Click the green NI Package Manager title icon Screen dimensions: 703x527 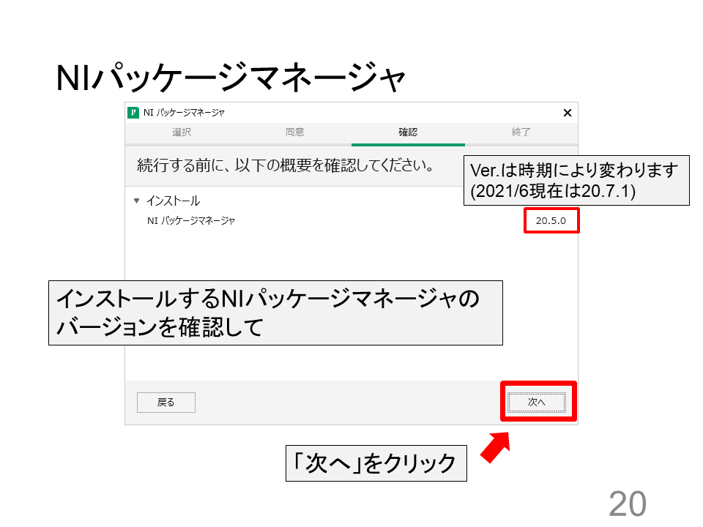pyautogui.click(x=133, y=113)
